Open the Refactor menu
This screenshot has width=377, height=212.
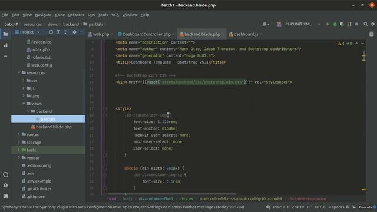pyautogui.click(x=76, y=15)
